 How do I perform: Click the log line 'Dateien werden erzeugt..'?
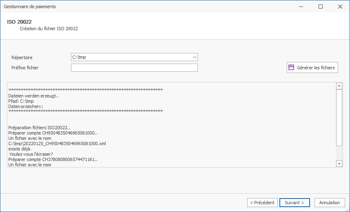click(34, 96)
